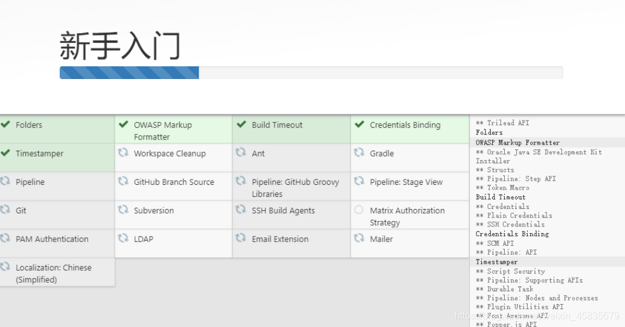Click the sync icon for Localization: Chinese (Simplified)
The image size is (625, 327).
pos(5,267)
